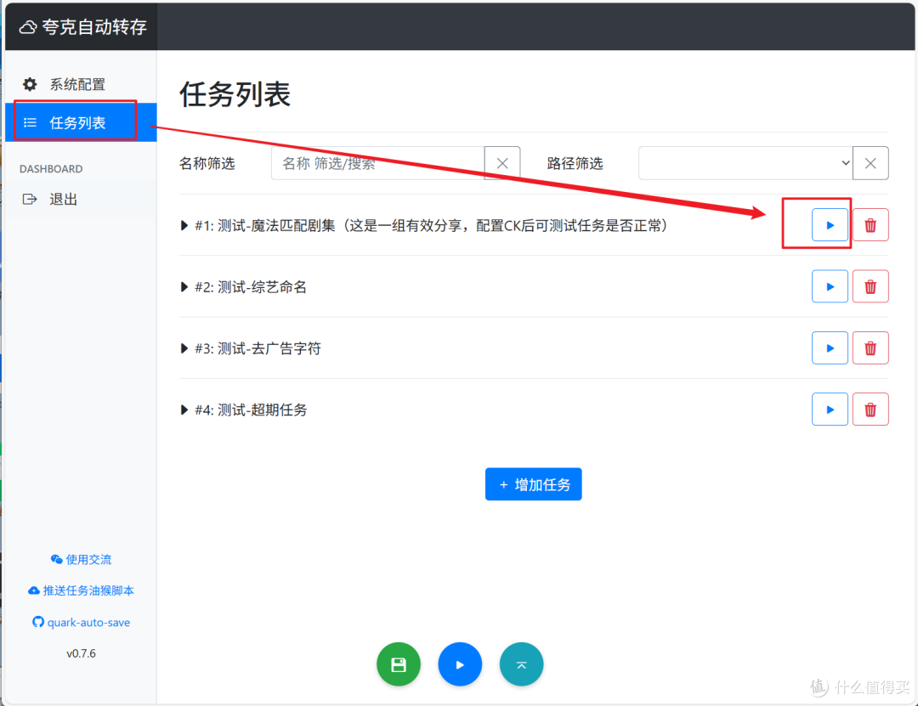Open the 推送任务油猴脚本 link
This screenshot has width=918, height=706.
(81, 590)
